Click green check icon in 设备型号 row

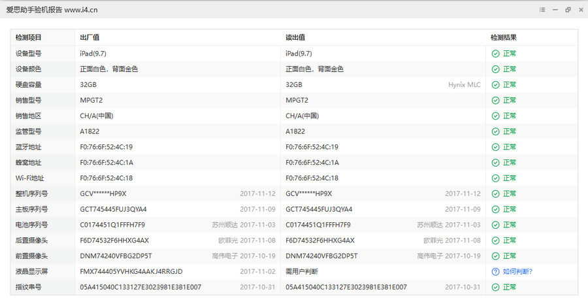[495, 54]
